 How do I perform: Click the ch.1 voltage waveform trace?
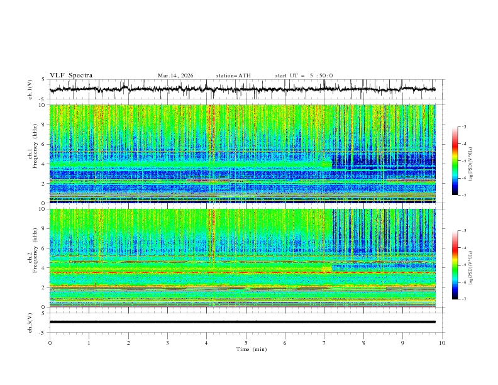pos(242,89)
